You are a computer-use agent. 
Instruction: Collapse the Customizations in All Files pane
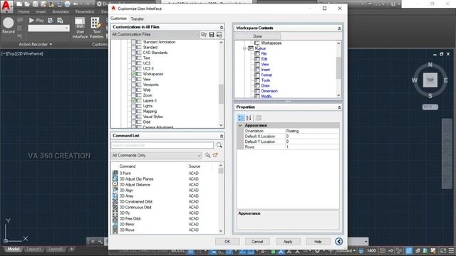point(222,27)
